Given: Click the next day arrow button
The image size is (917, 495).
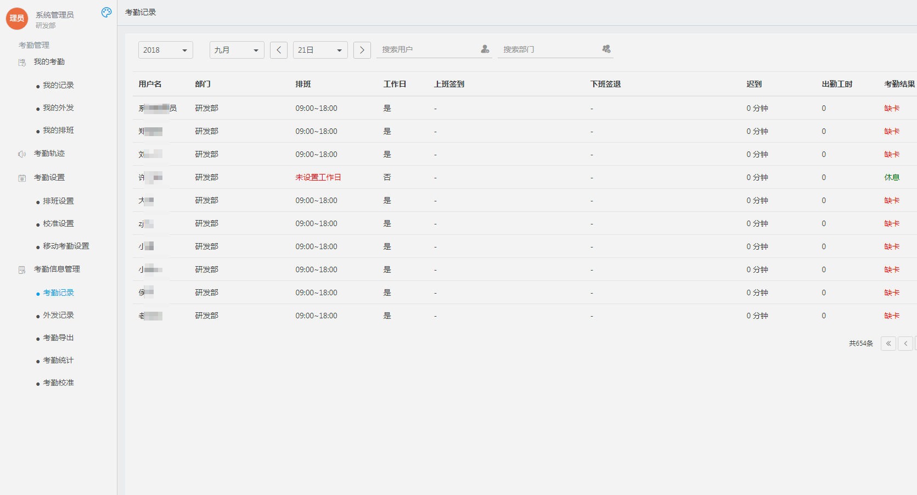Looking at the screenshot, I should [362, 50].
